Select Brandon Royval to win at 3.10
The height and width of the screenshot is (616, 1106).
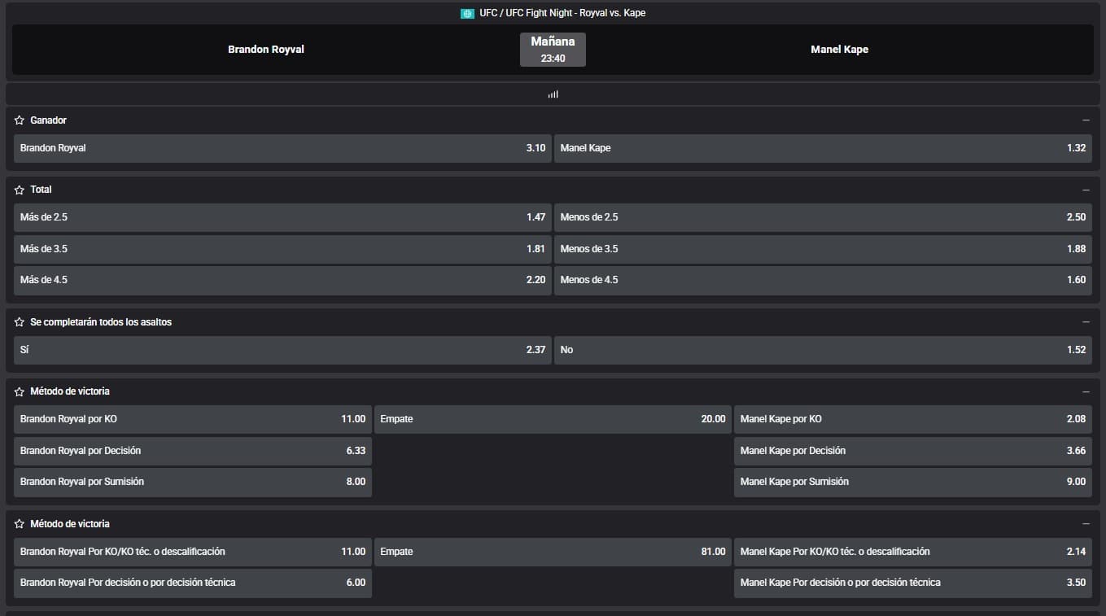(282, 148)
